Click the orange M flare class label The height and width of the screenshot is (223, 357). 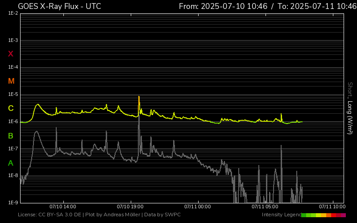11,81
